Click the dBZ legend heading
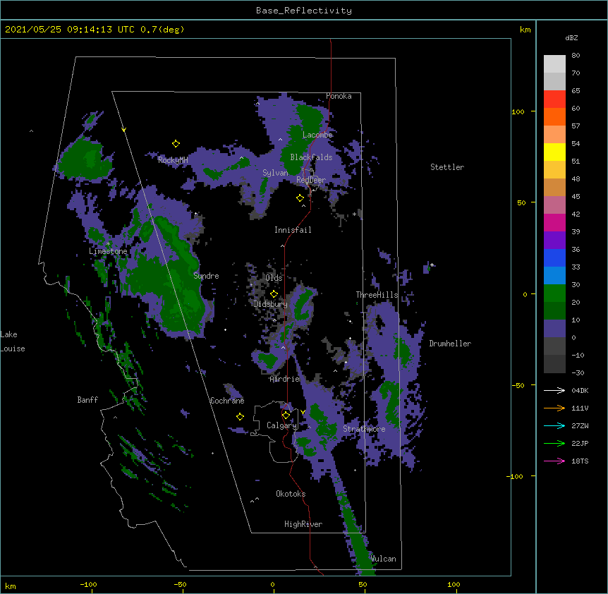 point(571,37)
